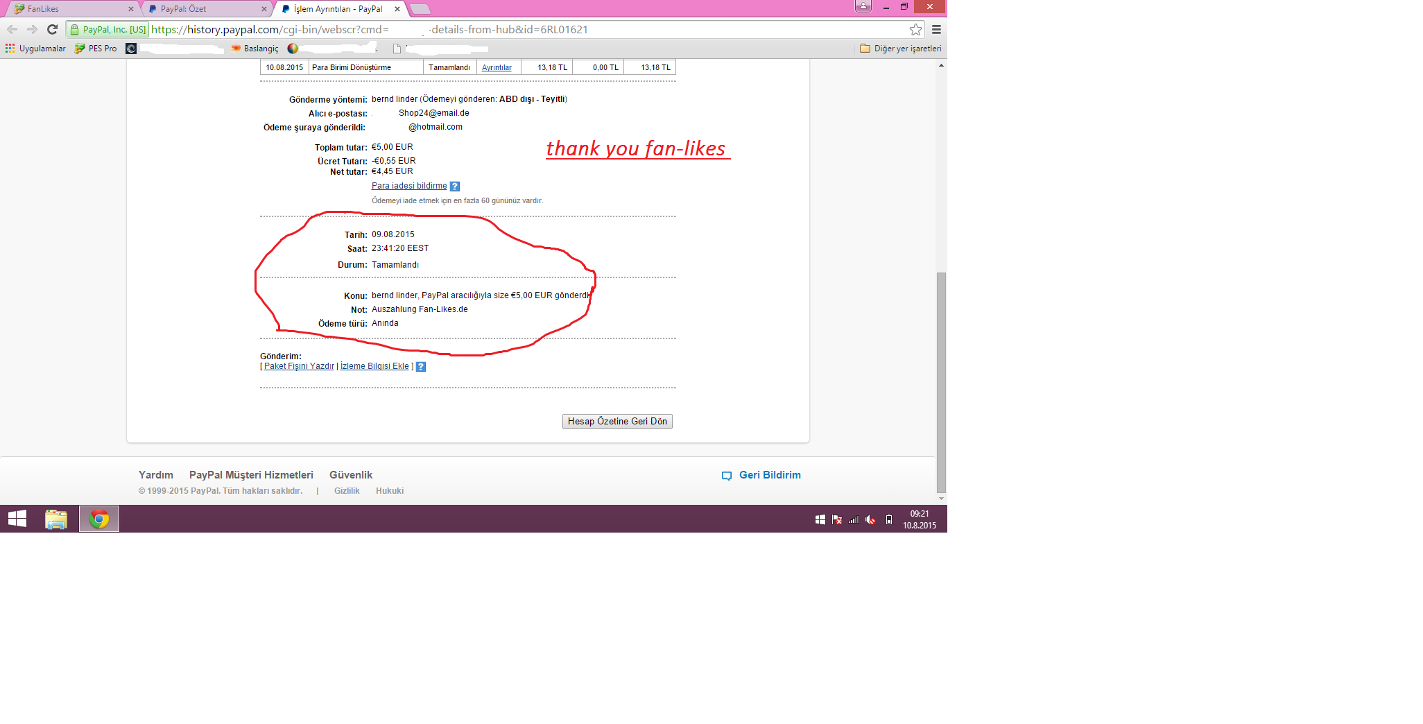This screenshot has width=1423, height=724.
Task: Open Diğer yer işaretleri bookmarks folder
Action: [x=900, y=49]
